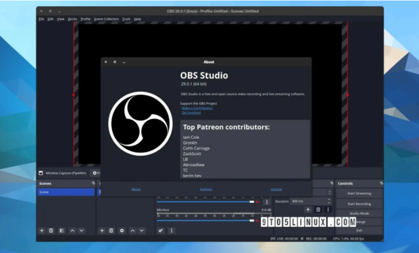Toggle Studio Mode on

359,213
